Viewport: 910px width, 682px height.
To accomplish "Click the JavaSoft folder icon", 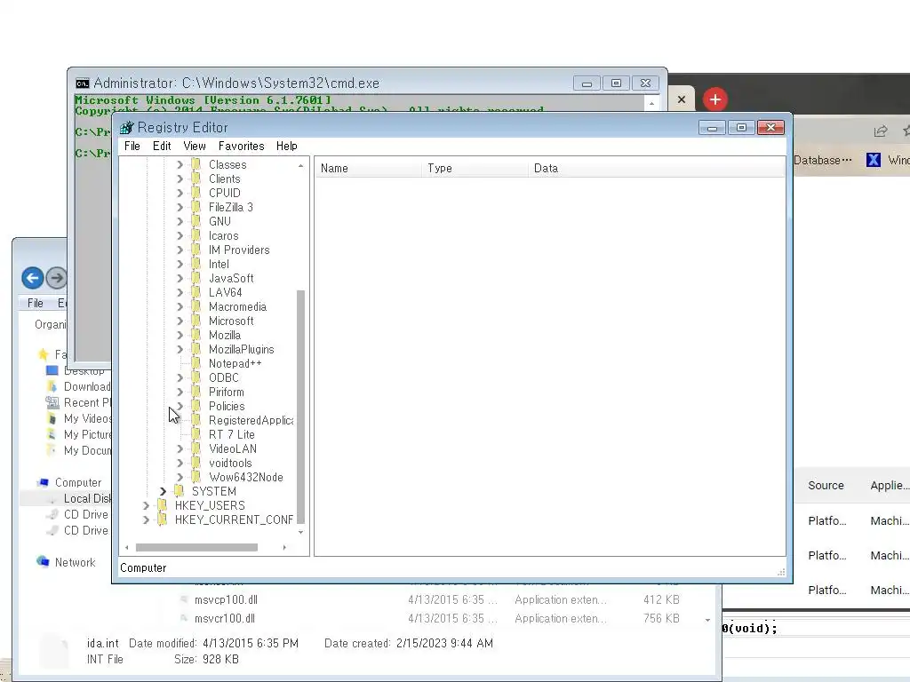I will coord(196,278).
